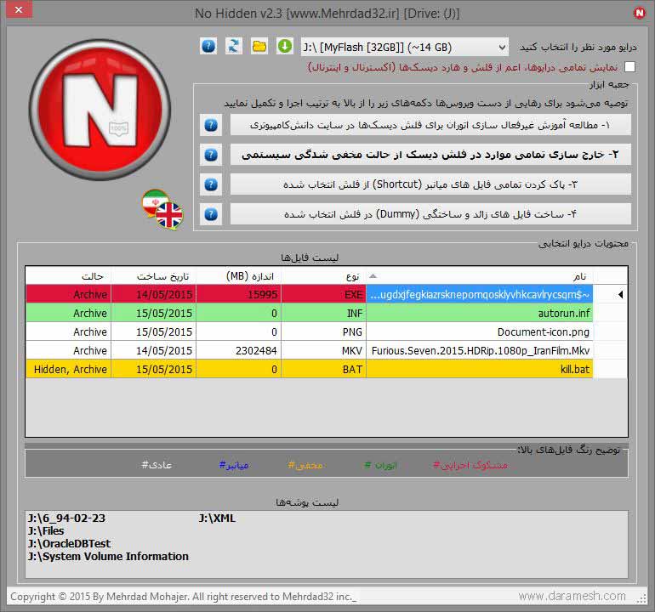The width and height of the screenshot is (655, 612).
Task: Switch language with the UK flag icon
Action: (170, 215)
